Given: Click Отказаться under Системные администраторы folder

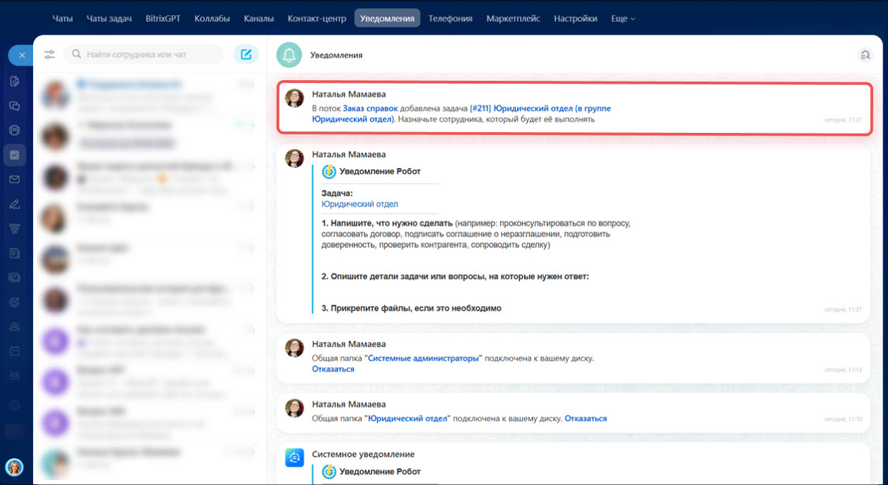Looking at the screenshot, I should [x=333, y=369].
